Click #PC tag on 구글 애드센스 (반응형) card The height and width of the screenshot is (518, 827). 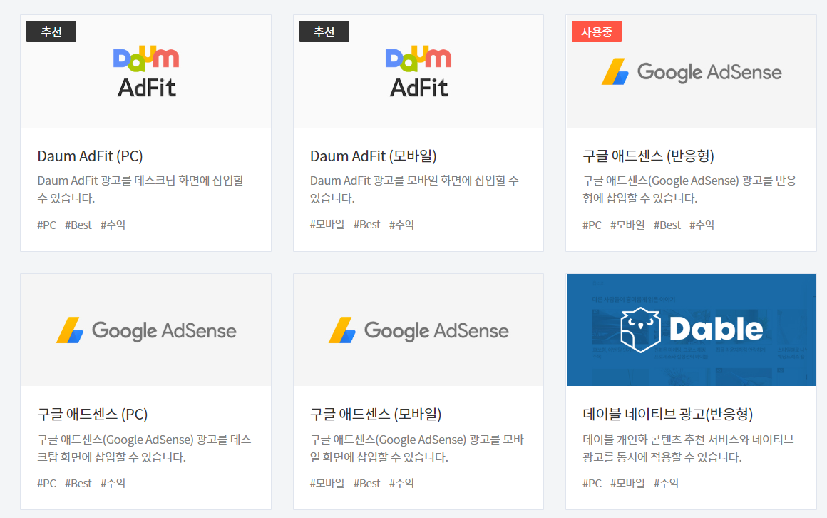pos(592,225)
